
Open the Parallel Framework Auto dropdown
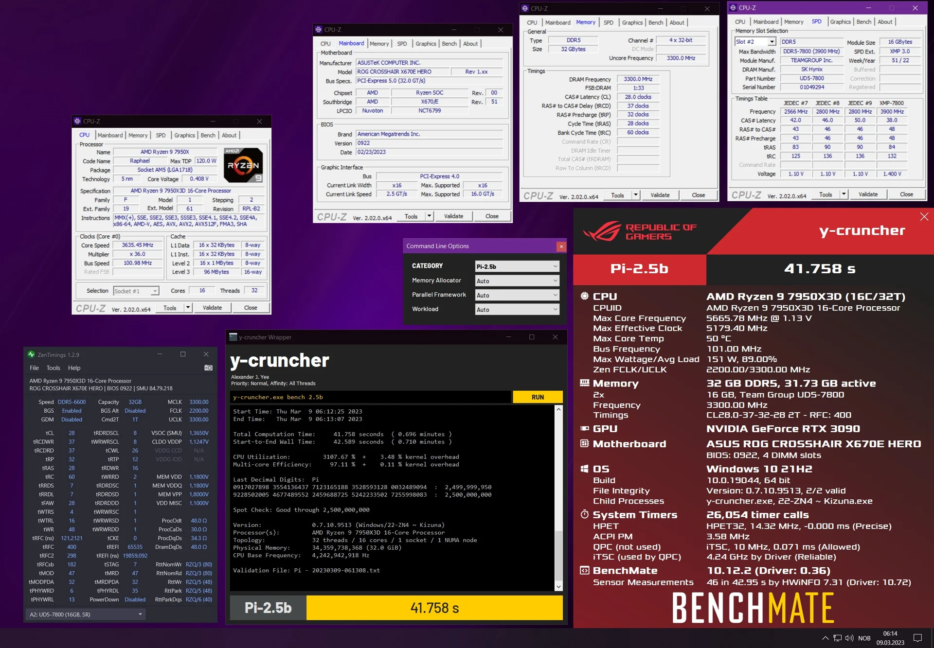(517, 295)
